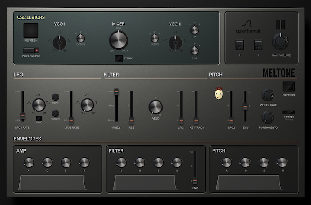Select sine icon below LFO2 waveform knob

pyautogui.click(x=82, y=113)
